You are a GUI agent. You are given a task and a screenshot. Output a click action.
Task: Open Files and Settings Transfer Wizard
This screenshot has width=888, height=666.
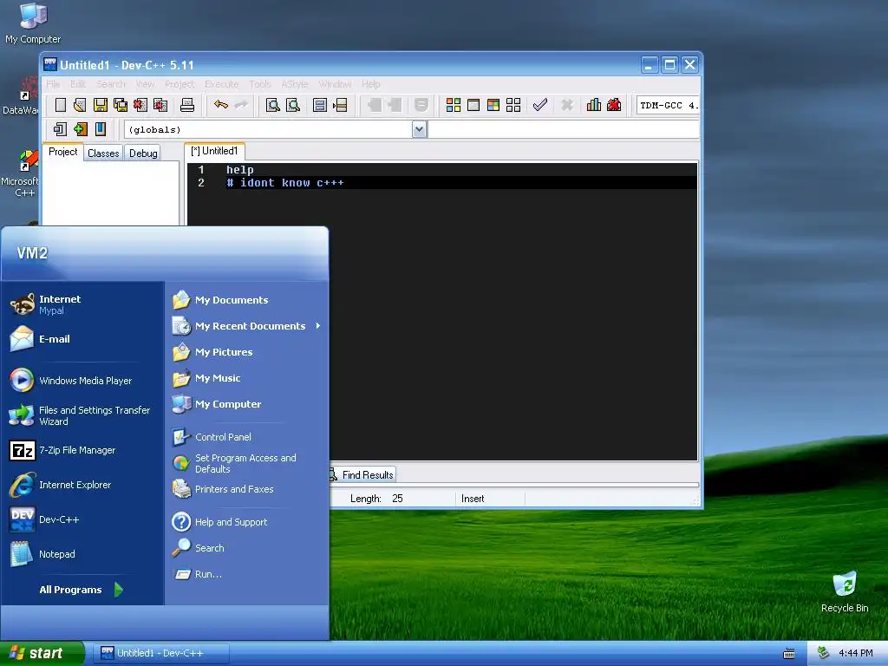coord(82,415)
